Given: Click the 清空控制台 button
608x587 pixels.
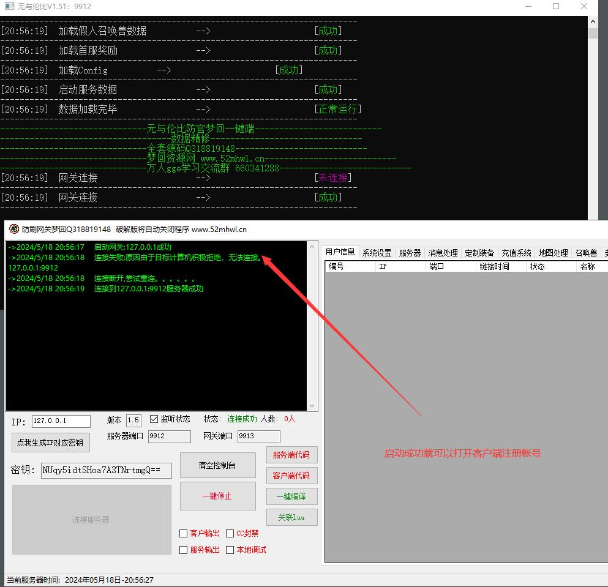Looking at the screenshot, I should 217,466.
